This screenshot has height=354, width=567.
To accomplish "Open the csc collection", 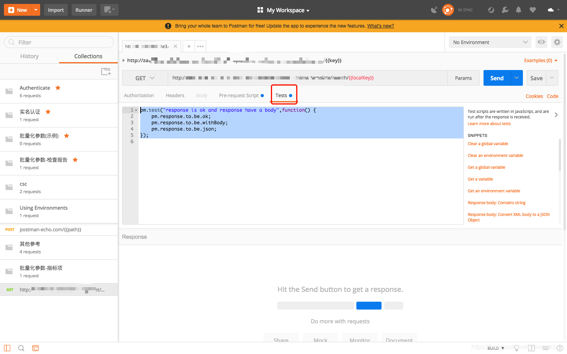I will tap(59, 187).
